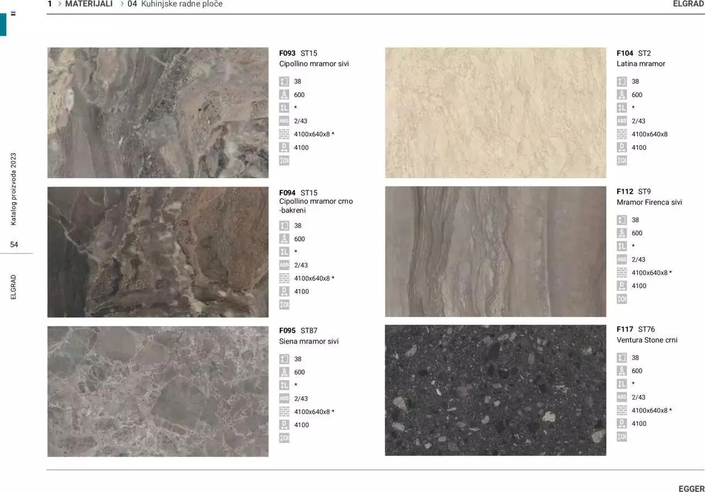The image size is (705, 492).
Task: Click the length icon for F104 Latina mramor
Action: tap(621, 108)
